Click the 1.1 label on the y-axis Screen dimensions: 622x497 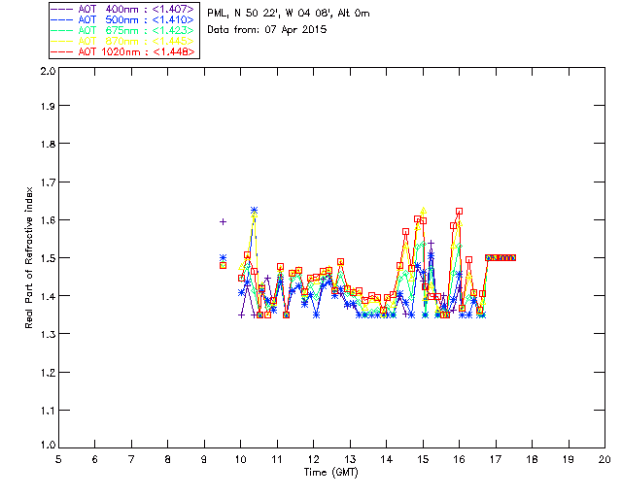click(48, 411)
